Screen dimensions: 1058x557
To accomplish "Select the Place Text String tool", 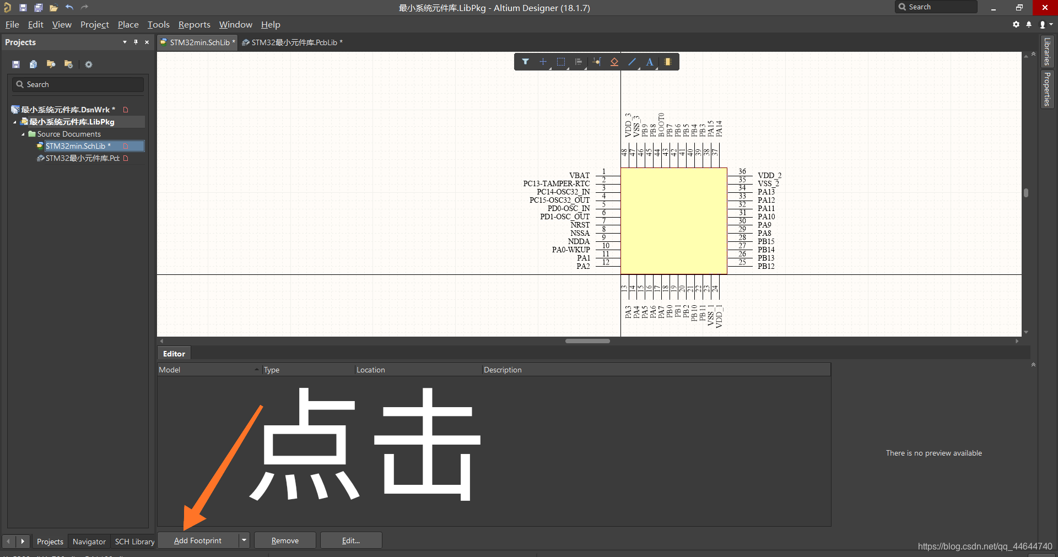I will pyautogui.click(x=649, y=62).
